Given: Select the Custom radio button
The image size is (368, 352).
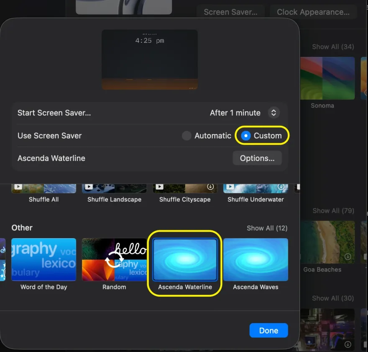Looking at the screenshot, I should coord(246,135).
